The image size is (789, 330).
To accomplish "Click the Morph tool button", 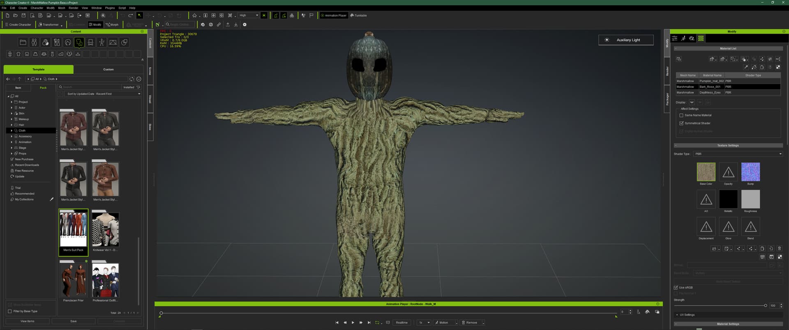I will tap(112, 25).
